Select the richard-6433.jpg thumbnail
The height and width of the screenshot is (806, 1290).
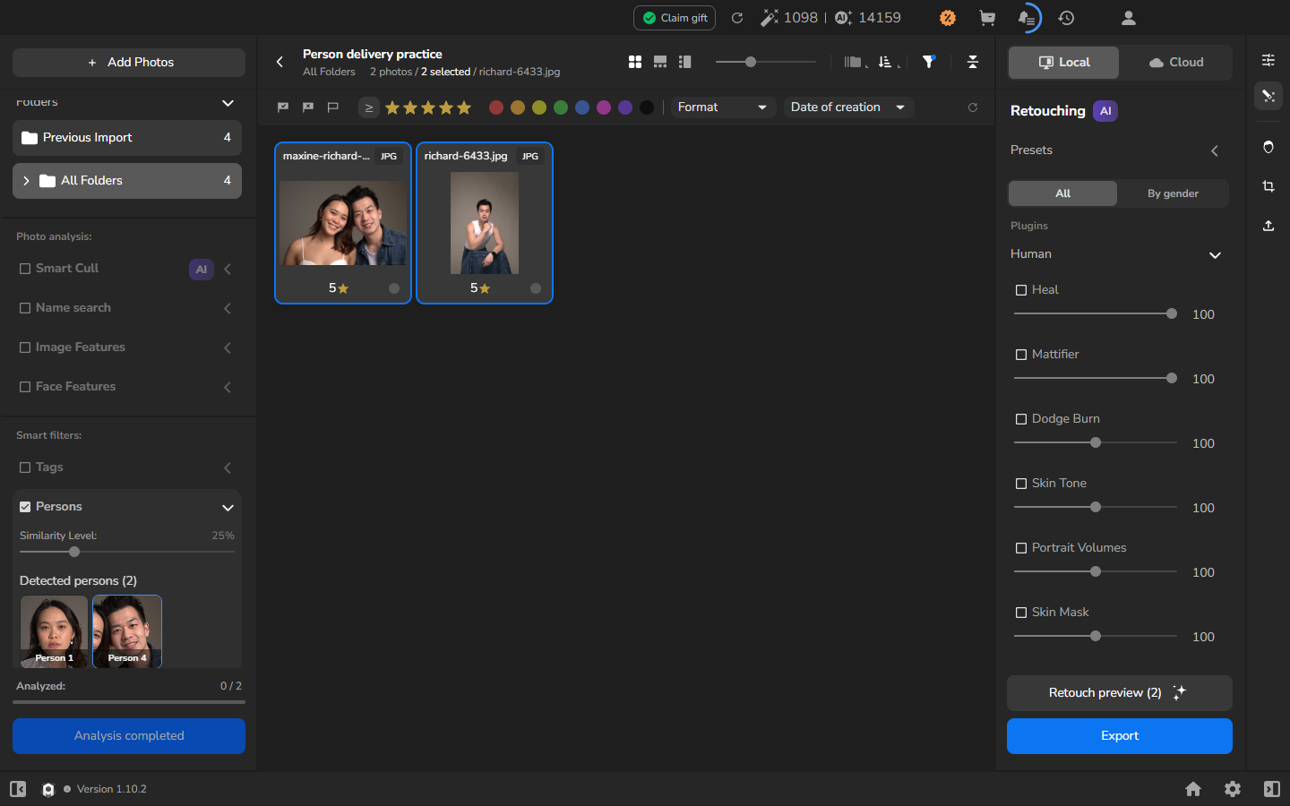click(485, 223)
